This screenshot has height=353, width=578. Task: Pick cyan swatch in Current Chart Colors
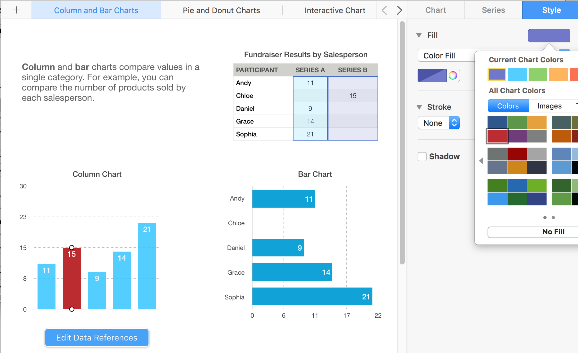point(517,74)
